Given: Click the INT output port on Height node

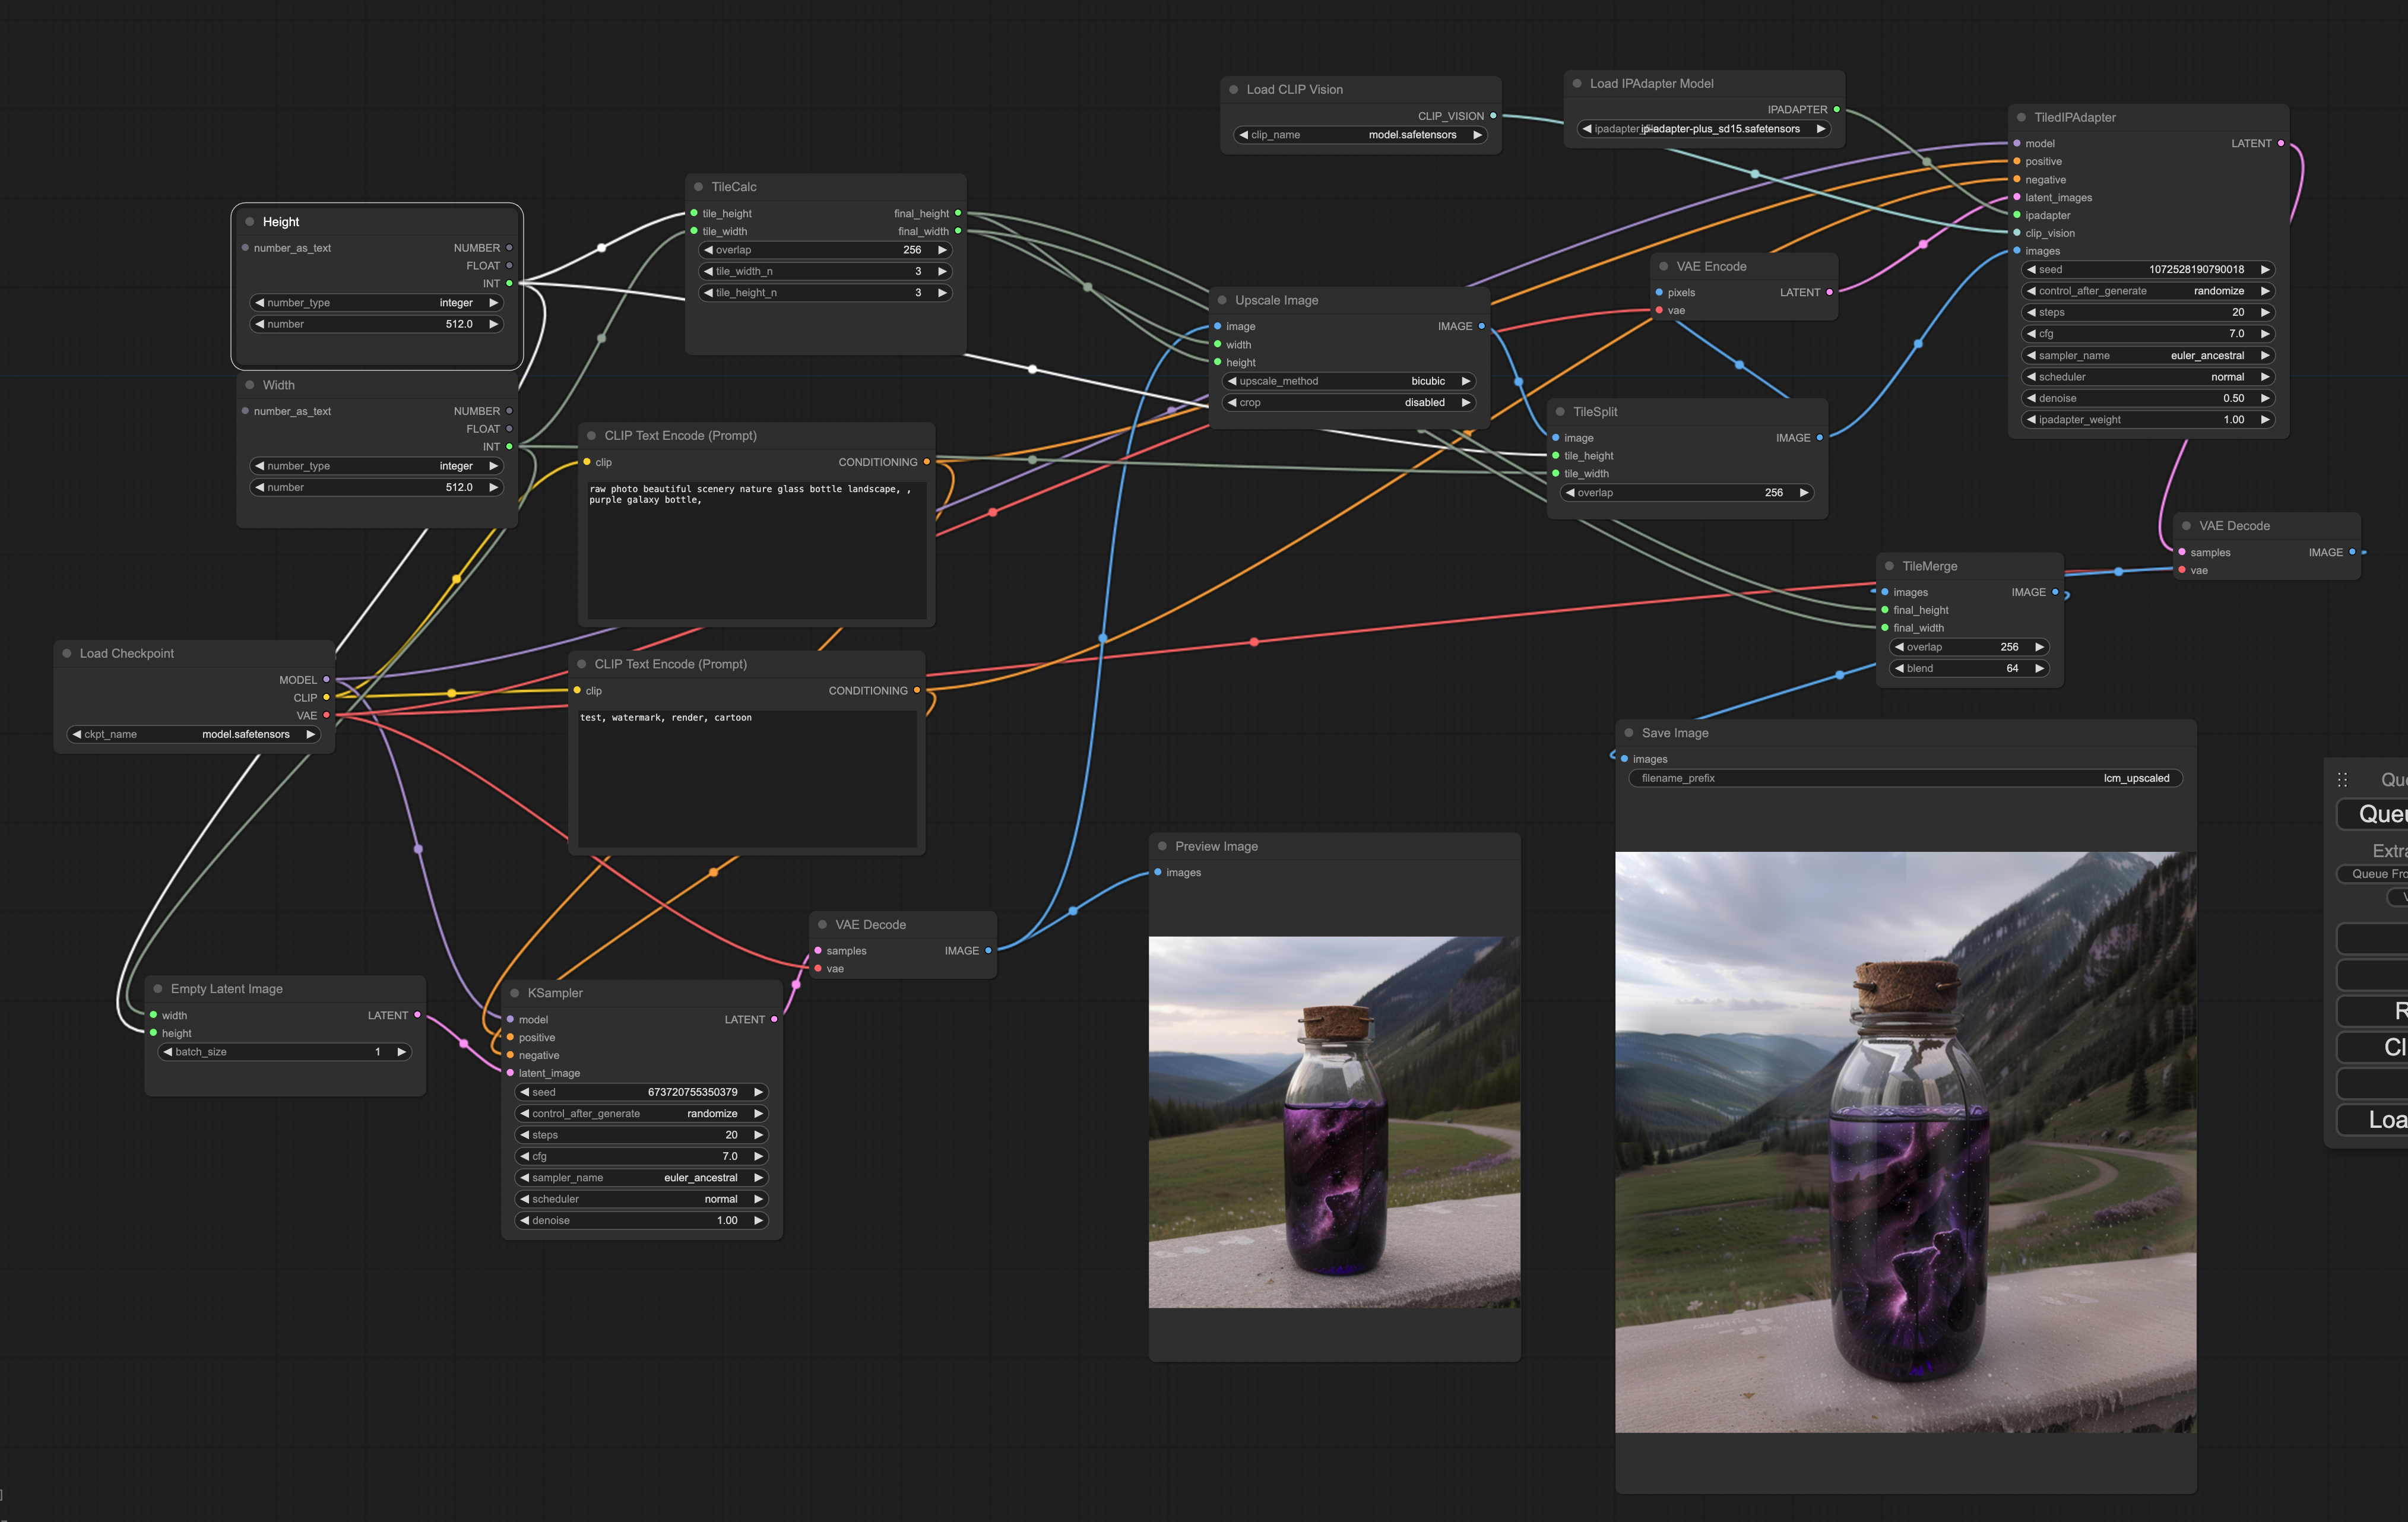Looking at the screenshot, I should (509, 284).
